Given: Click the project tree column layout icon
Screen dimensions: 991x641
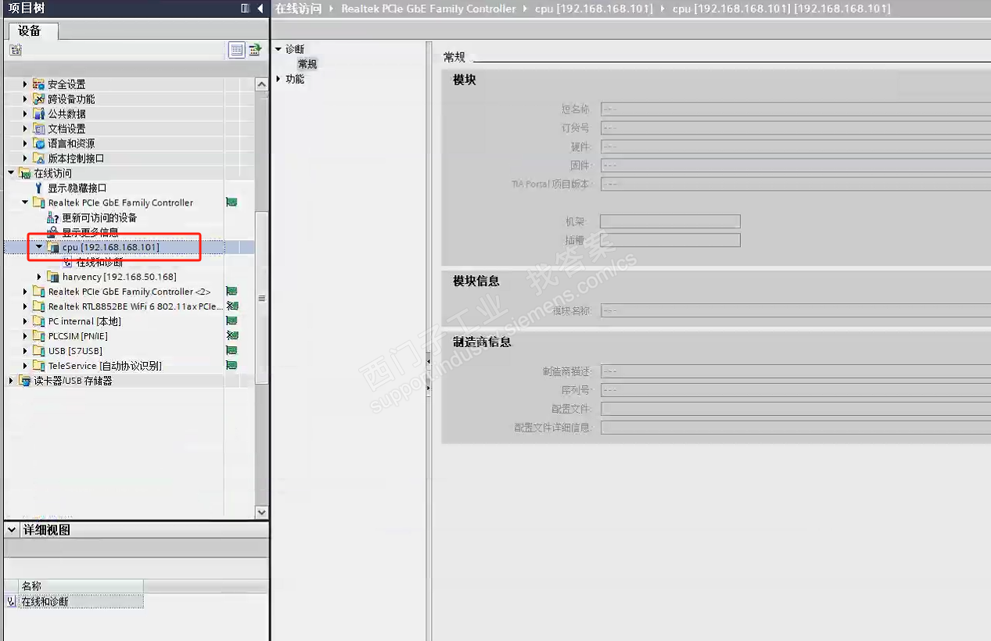Looking at the screenshot, I should tap(245, 8).
